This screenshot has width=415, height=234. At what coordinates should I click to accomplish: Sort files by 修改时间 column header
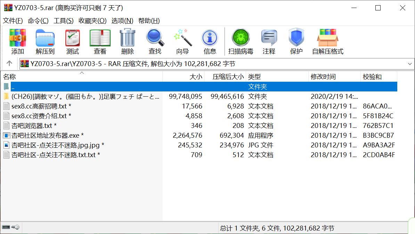(323, 77)
